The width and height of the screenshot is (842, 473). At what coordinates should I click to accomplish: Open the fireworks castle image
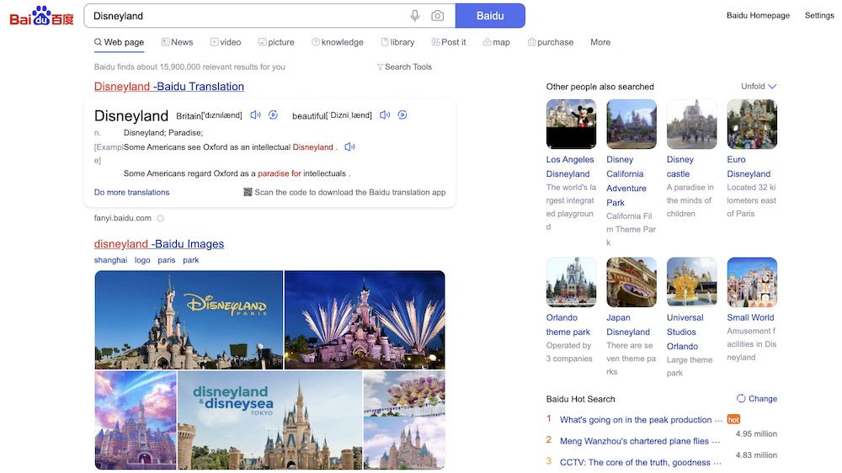pos(365,320)
